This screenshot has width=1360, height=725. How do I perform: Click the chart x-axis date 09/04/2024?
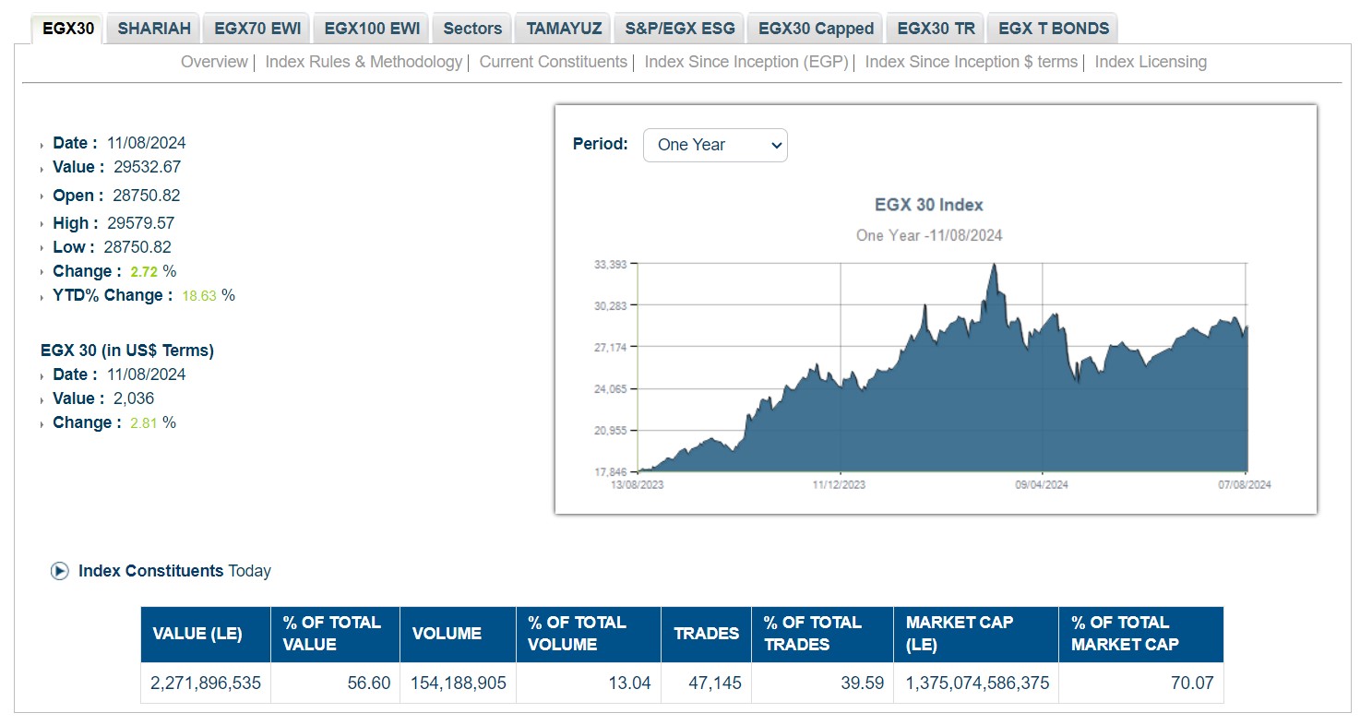point(1041,484)
